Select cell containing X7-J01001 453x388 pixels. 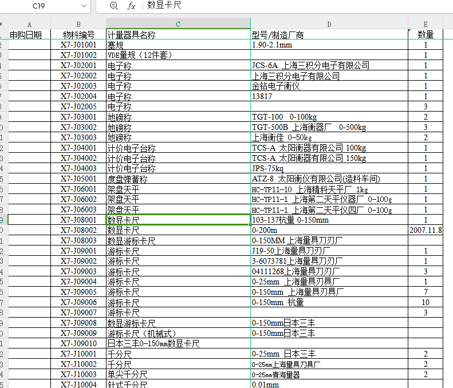[x=78, y=45]
